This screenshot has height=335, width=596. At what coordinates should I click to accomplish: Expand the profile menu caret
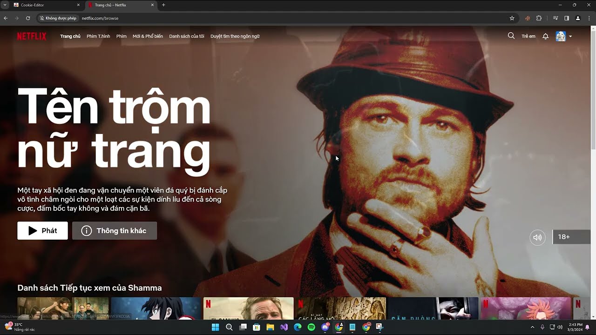(x=570, y=36)
